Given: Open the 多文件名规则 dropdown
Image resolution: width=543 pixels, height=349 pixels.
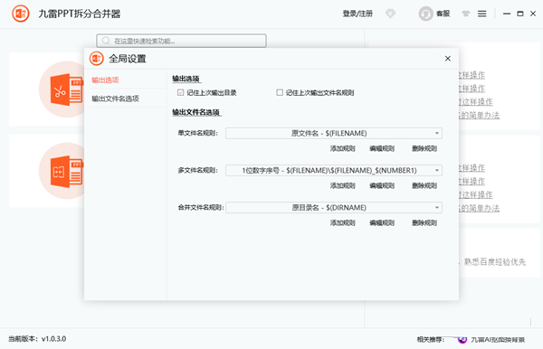Looking at the screenshot, I should (x=334, y=170).
